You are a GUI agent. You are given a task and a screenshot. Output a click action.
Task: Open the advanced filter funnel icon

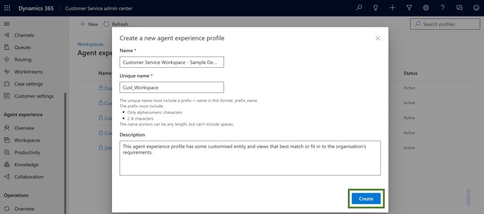click(409, 8)
